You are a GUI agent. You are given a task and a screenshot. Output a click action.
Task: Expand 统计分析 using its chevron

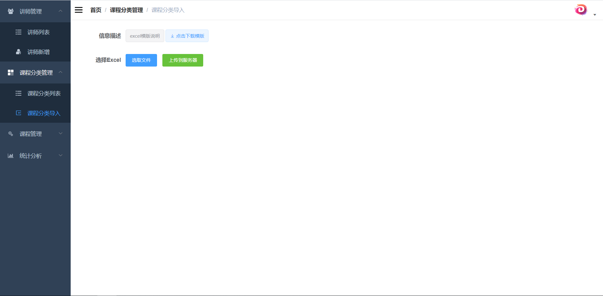point(61,155)
